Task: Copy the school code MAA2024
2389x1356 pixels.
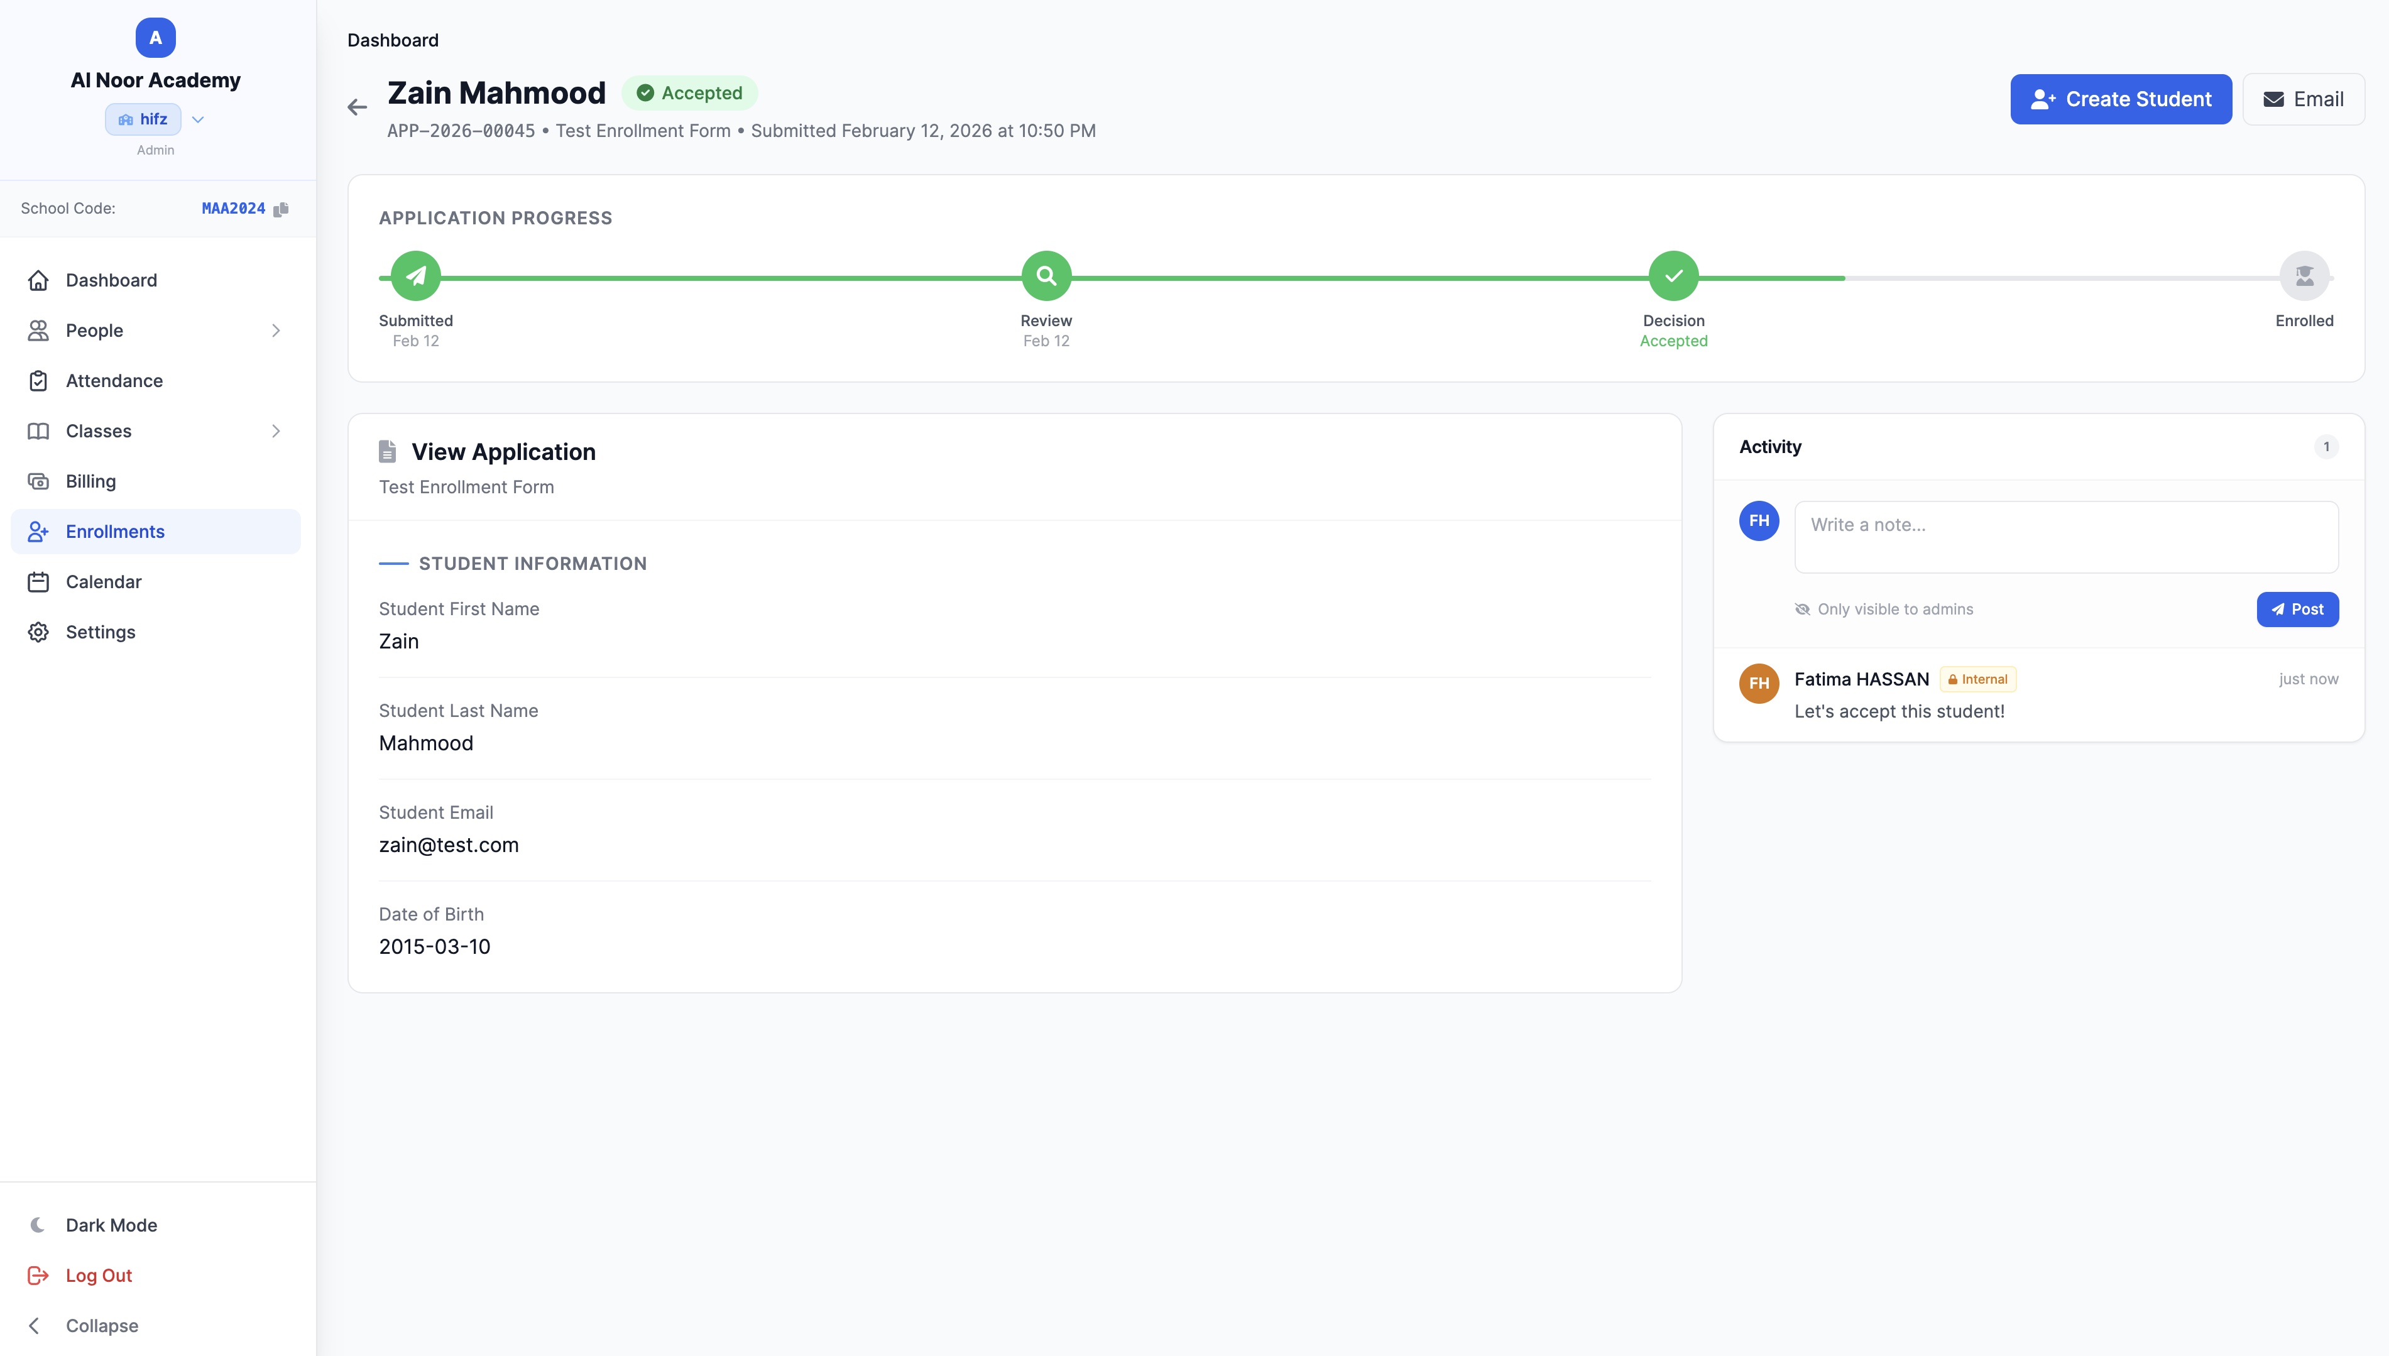Action: click(281, 209)
